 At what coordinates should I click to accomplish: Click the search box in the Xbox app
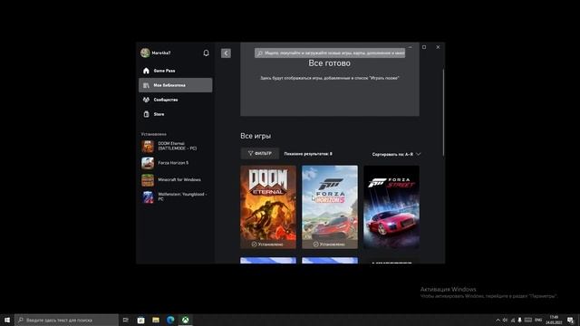coord(330,53)
